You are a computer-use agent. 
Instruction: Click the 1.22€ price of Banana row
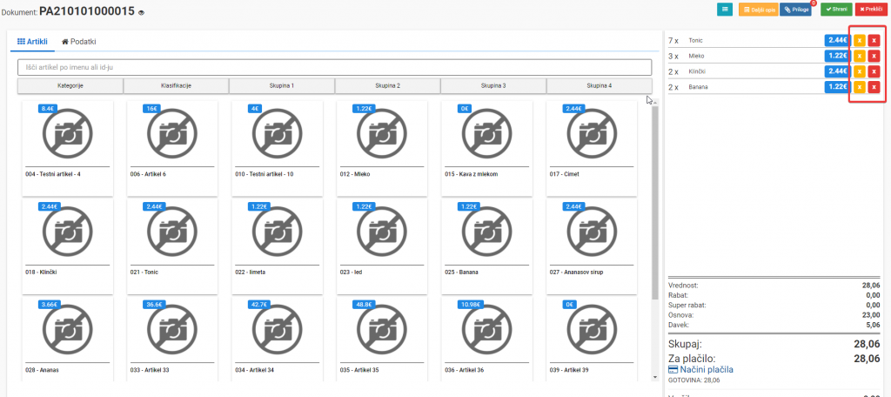[838, 86]
